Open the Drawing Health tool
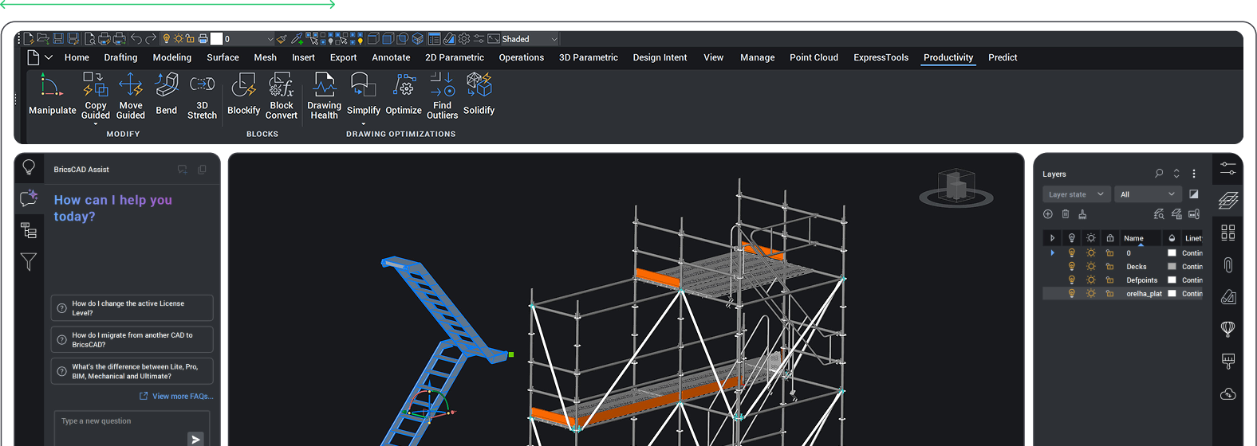The height and width of the screenshot is (446, 1257). coord(325,96)
